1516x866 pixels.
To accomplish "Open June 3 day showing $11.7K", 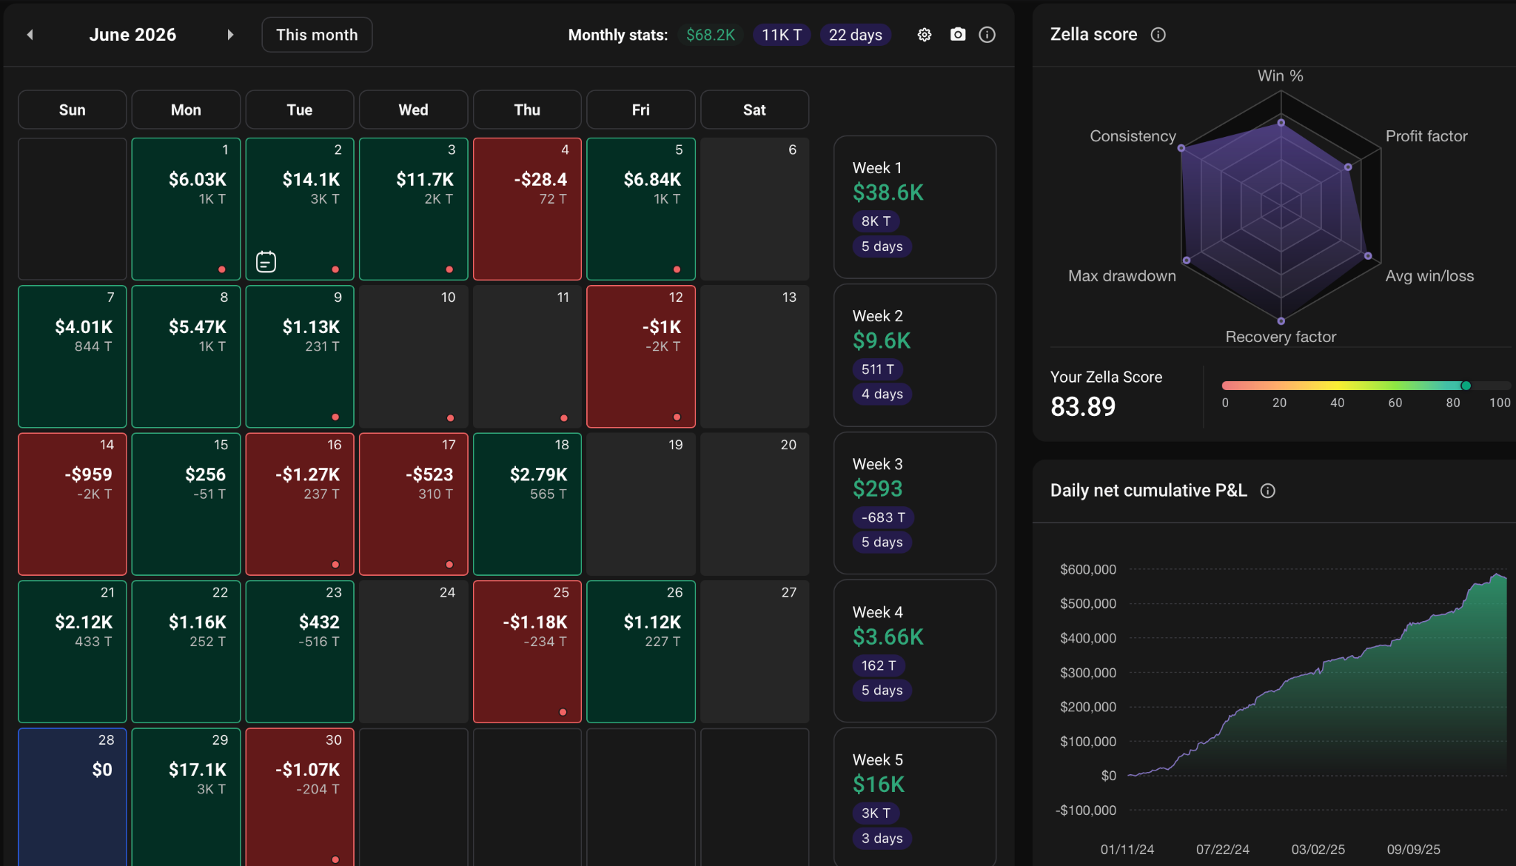I will [x=414, y=209].
